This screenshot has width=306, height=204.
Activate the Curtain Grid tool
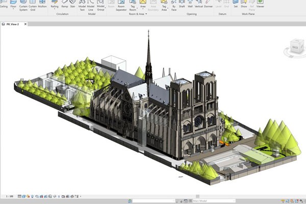pos(33,6)
